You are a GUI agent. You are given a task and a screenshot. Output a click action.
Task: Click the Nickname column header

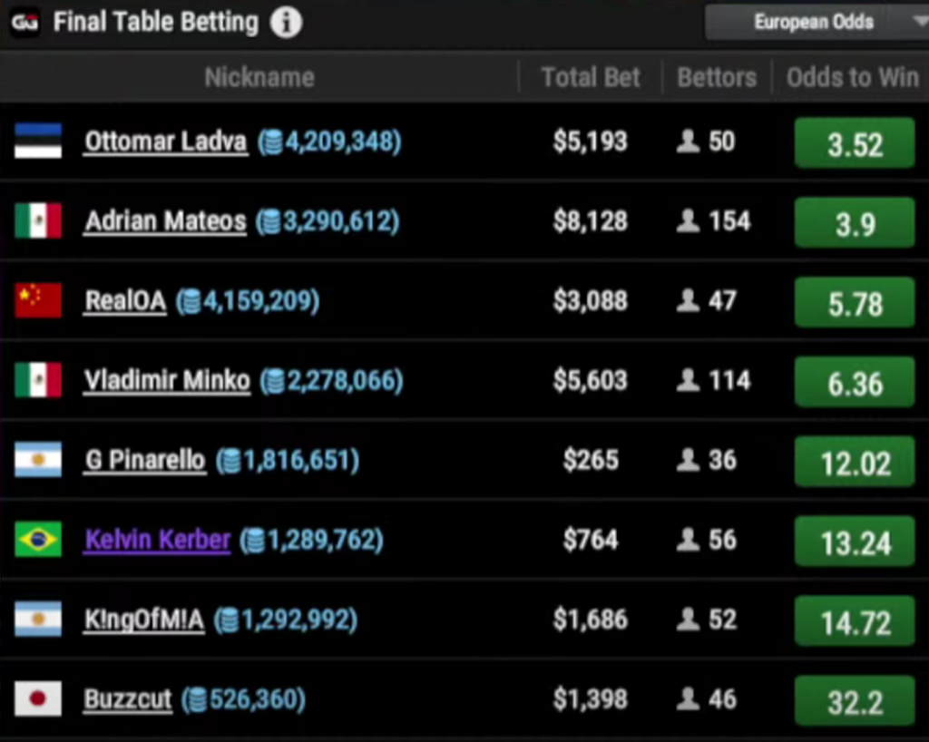(x=259, y=78)
